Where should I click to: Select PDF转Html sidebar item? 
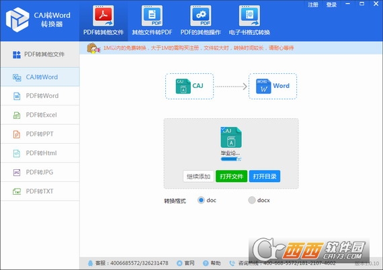point(40,153)
